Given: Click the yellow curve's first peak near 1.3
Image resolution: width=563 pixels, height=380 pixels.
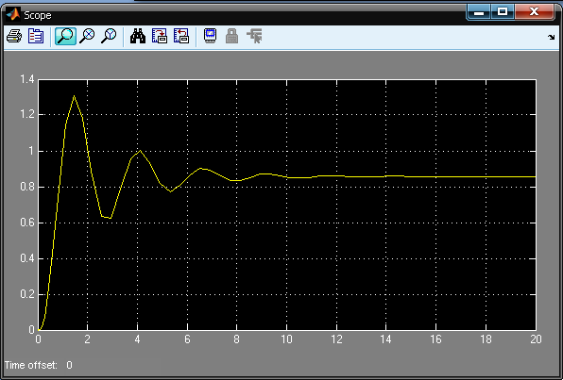Looking at the screenshot, I should (74, 96).
